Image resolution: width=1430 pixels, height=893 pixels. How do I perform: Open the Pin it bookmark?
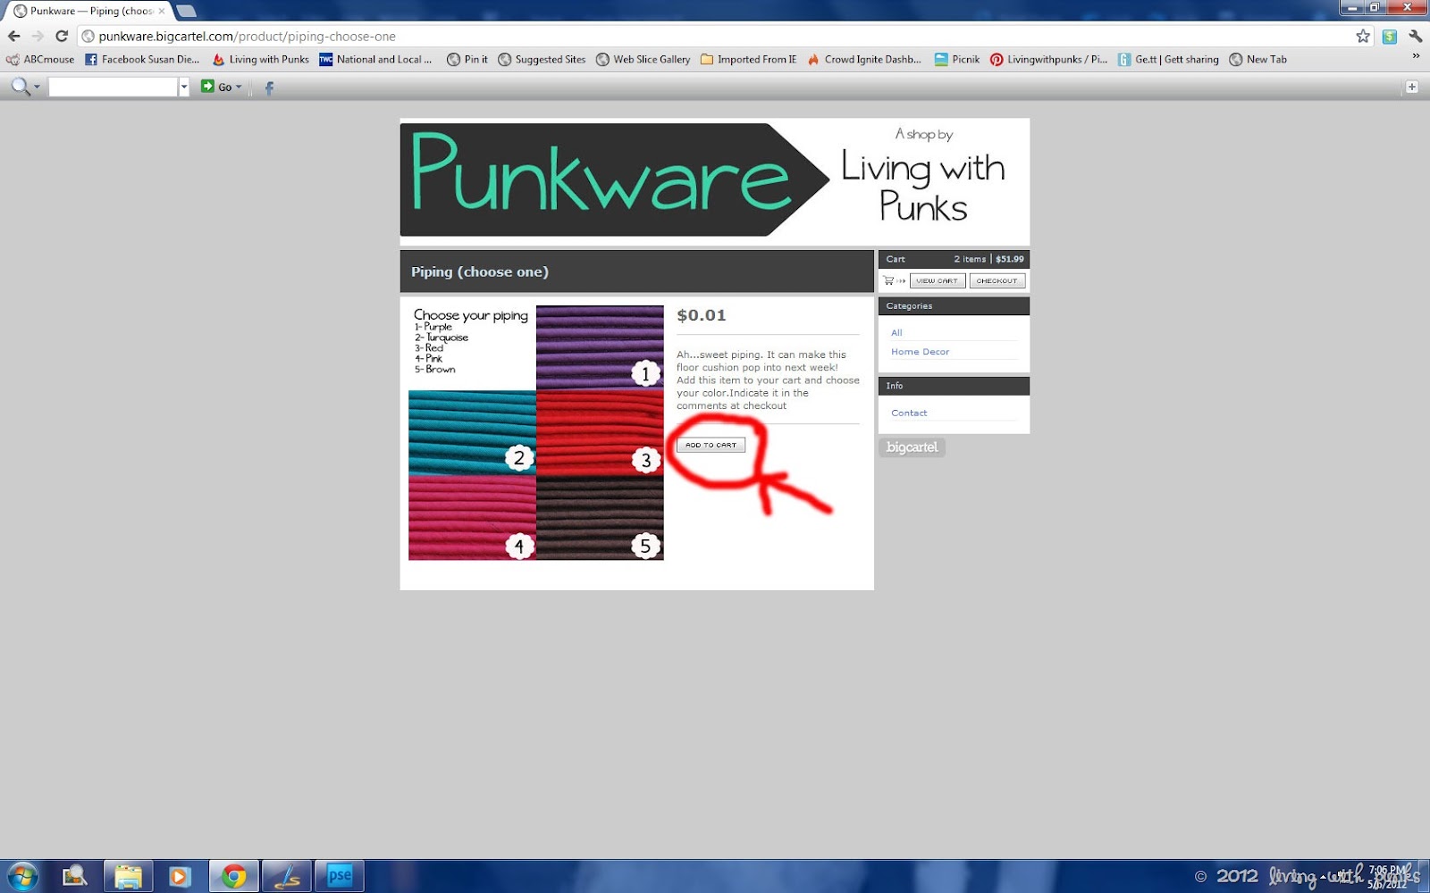(467, 60)
